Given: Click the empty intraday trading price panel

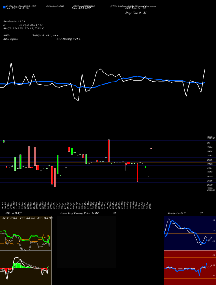Looking at the screenshot, I should [86, 242].
